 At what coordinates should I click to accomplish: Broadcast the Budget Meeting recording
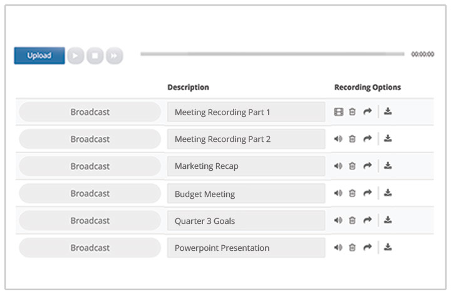coord(90,193)
